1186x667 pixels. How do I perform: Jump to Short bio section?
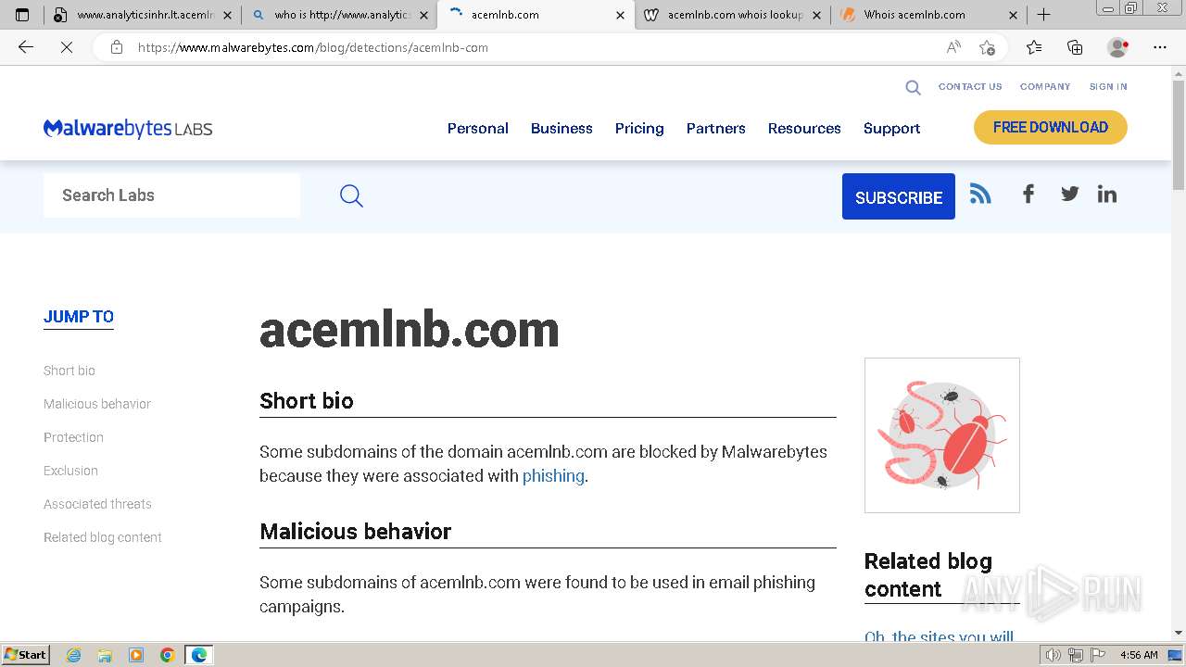[x=69, y=371]
